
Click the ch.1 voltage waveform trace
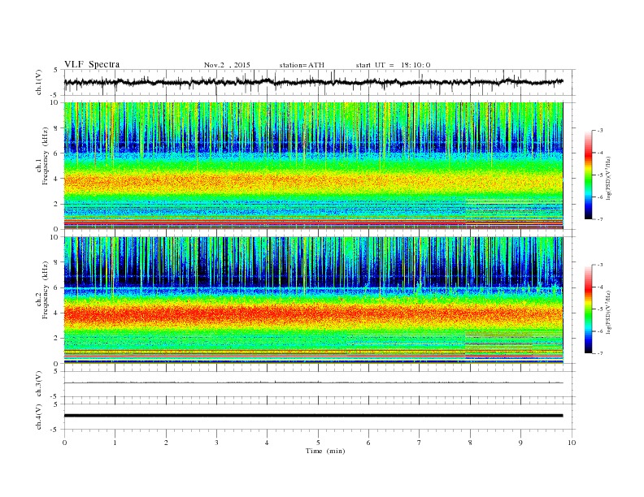point(313,82)
